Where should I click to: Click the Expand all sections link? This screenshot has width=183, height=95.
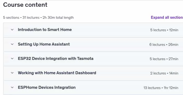pyautogui.click(x=167, y=17)
